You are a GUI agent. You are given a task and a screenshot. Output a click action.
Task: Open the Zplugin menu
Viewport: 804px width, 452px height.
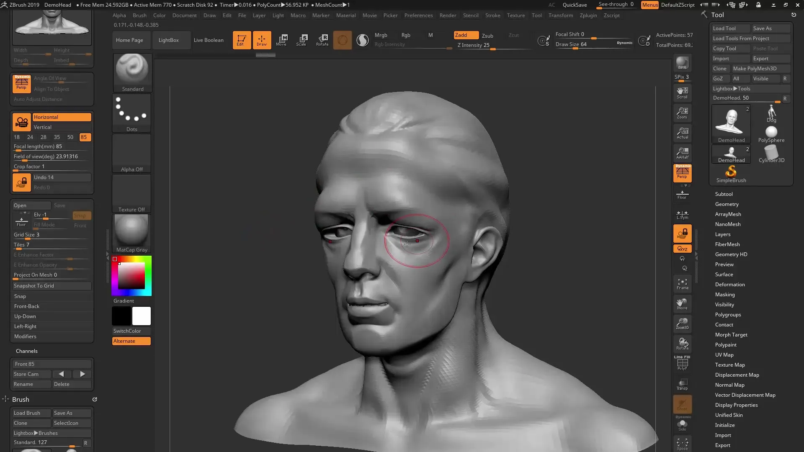(x=588, y=15)
